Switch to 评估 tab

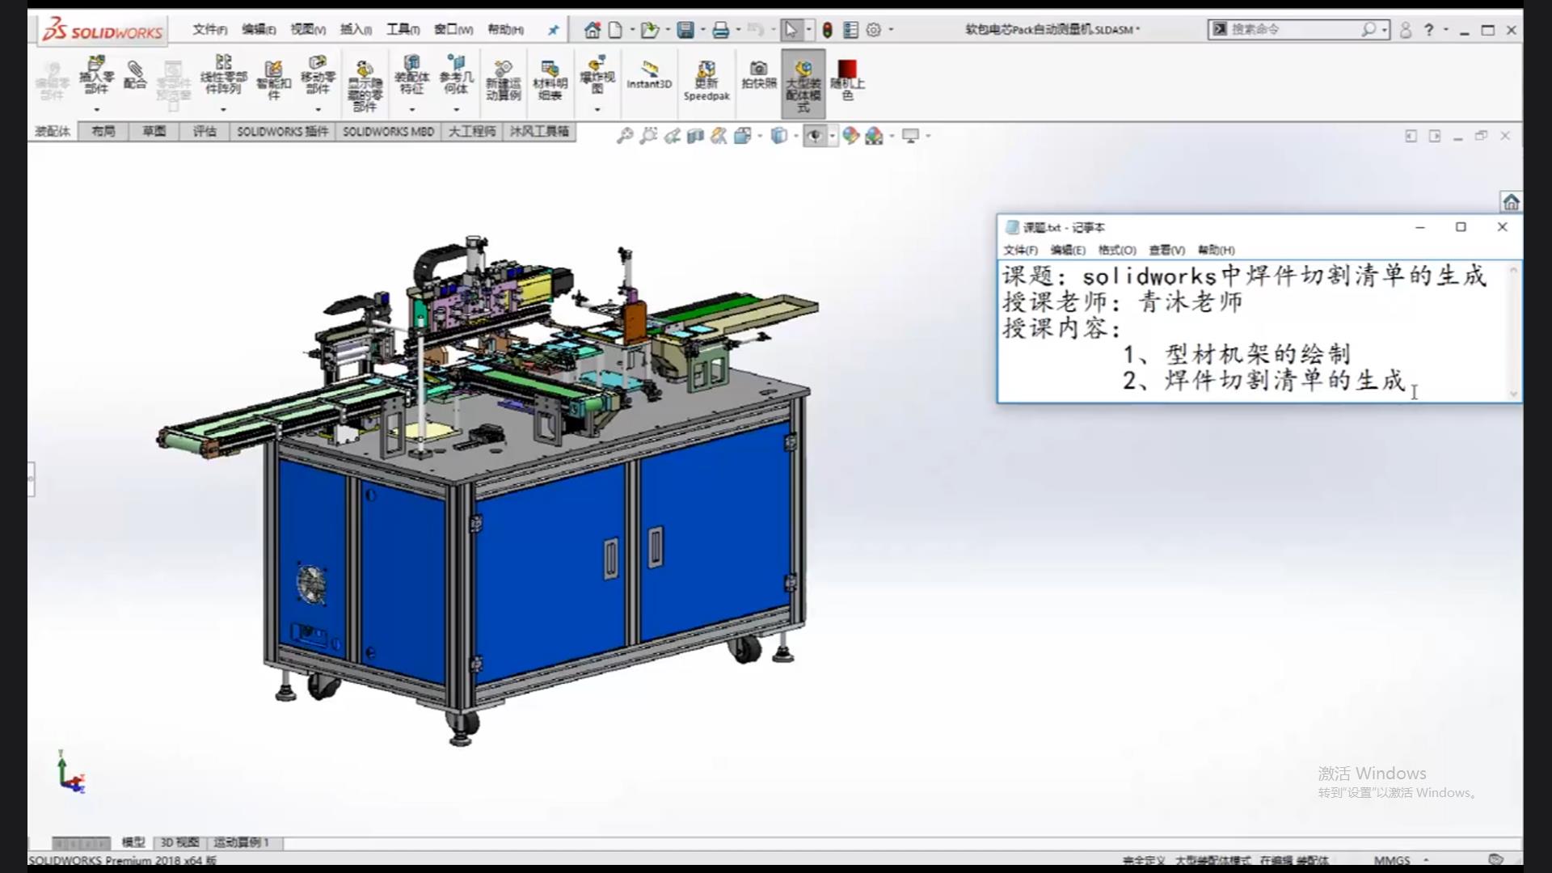pyautogui.click(x=204, y=132)
